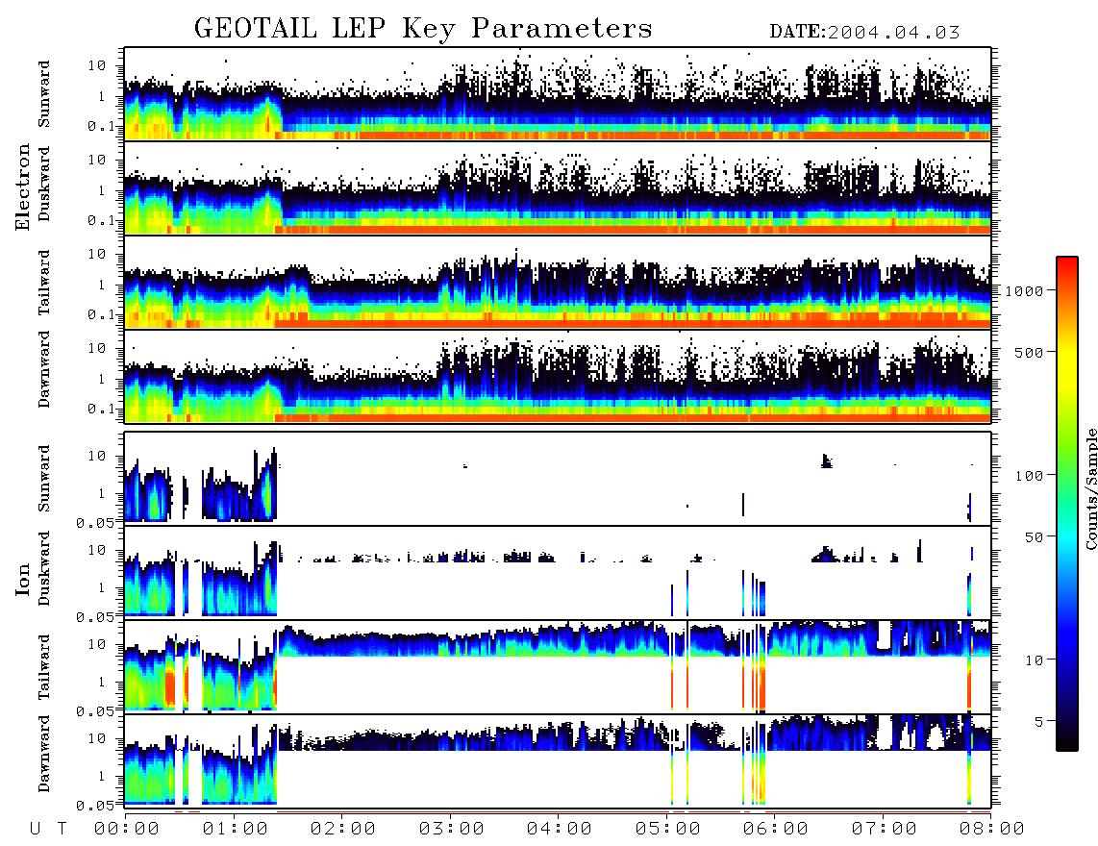Click the 06:00 time tick label
The width and height of the screenshot is (1098, 846).
point(776,829)
